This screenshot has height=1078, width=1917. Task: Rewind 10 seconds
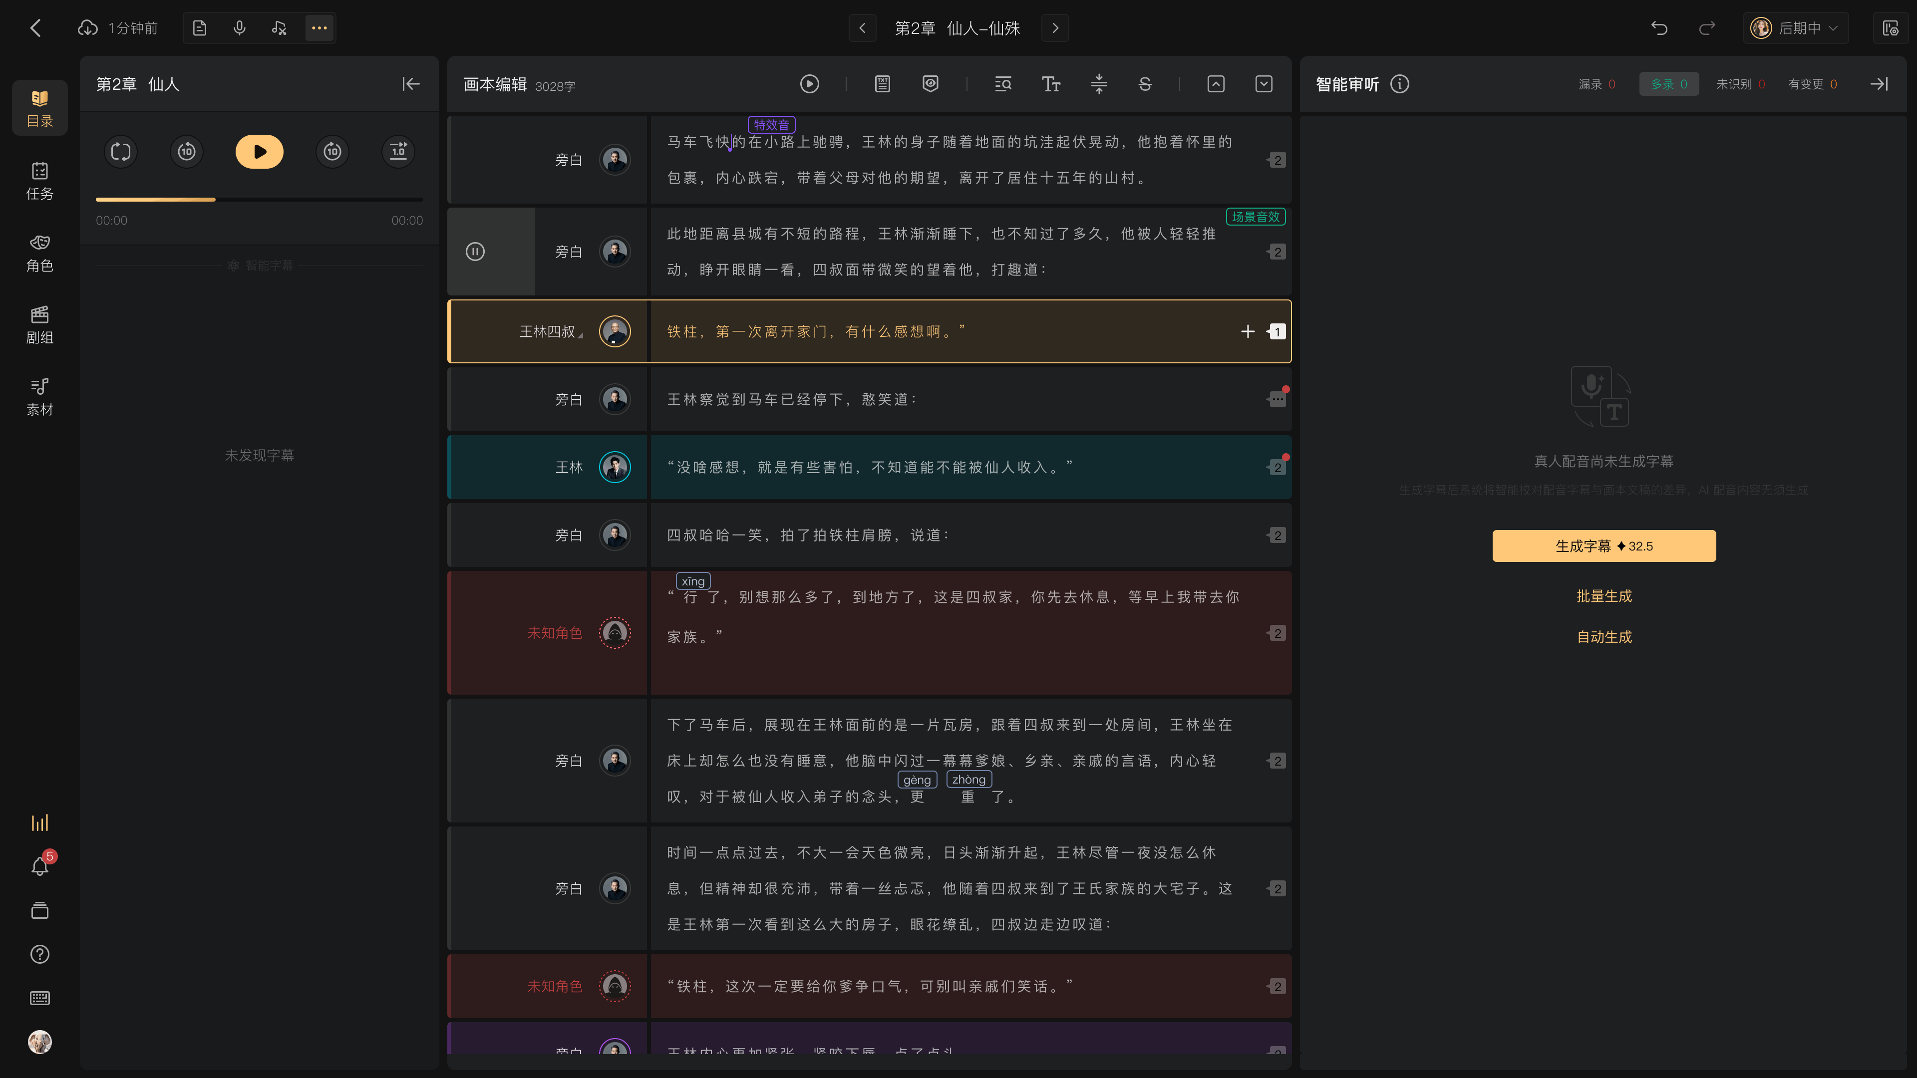click(x=187, y=152)
